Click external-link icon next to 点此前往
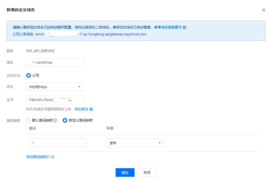 [91, 109]
